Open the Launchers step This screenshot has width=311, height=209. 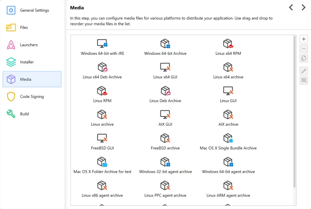[32, 45]
